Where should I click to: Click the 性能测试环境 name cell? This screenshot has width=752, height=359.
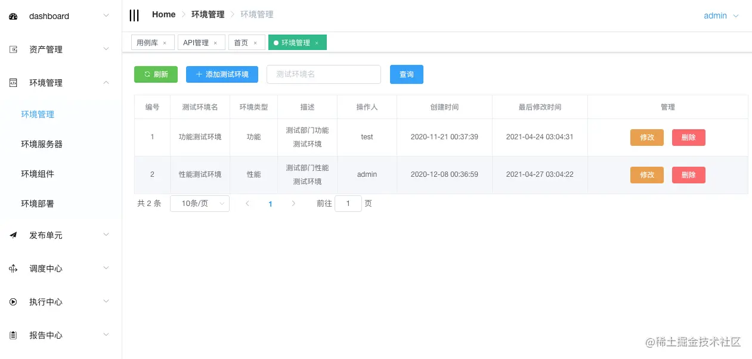point(200,174)
